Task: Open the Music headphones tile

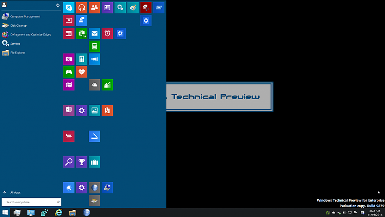Action: point(82,8)
